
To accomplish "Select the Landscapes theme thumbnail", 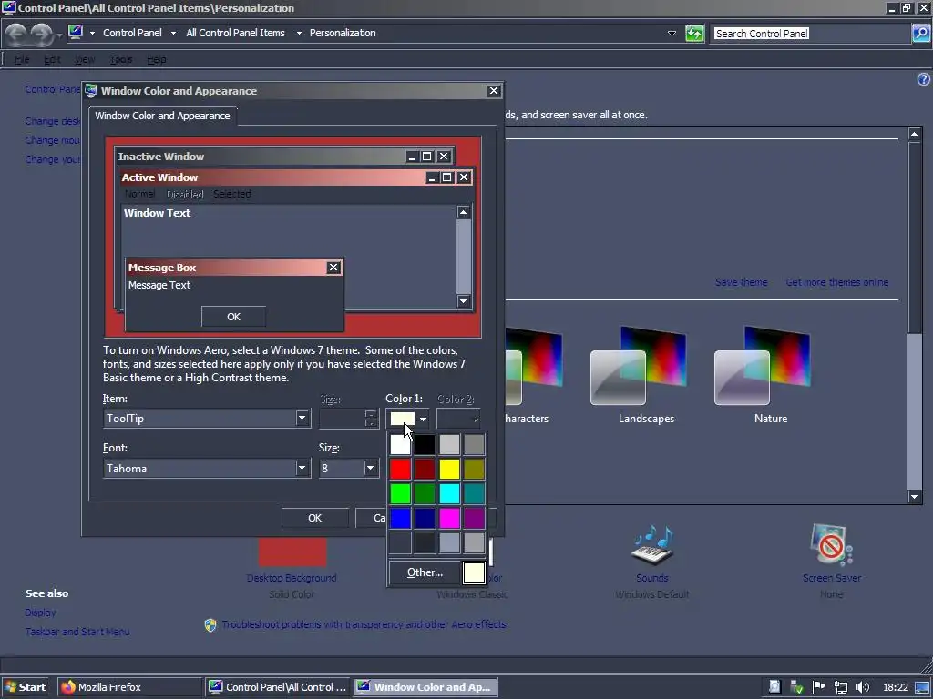I will tap(638, 366).
